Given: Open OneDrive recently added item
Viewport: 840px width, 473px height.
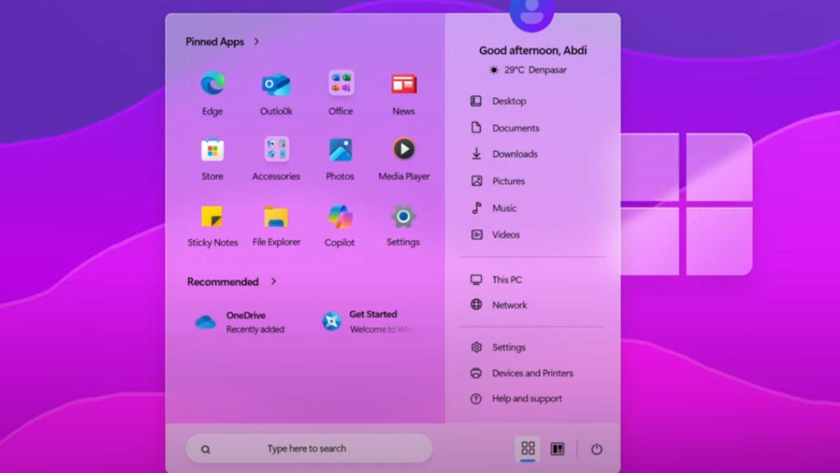Looking at the screenshot, I should (x=238, y=322).
